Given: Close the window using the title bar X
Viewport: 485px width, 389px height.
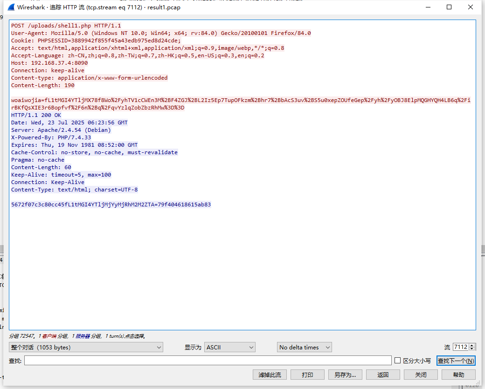Looking at the screenshot, I should tap(471, 7).
